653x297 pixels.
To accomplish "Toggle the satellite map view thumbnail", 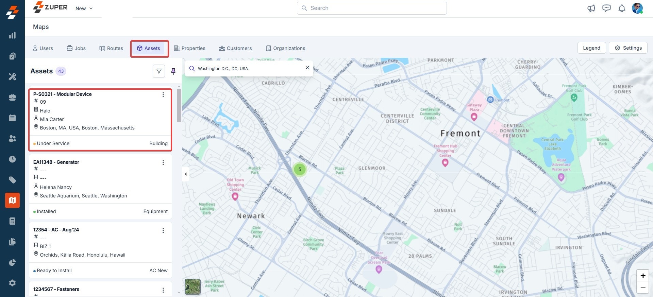I will (x=192, y=286).
